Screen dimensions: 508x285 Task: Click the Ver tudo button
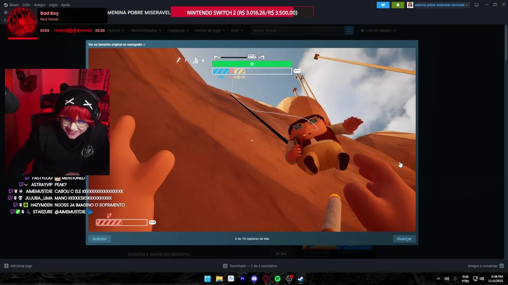pyautogui.click(x=281, y=254)
